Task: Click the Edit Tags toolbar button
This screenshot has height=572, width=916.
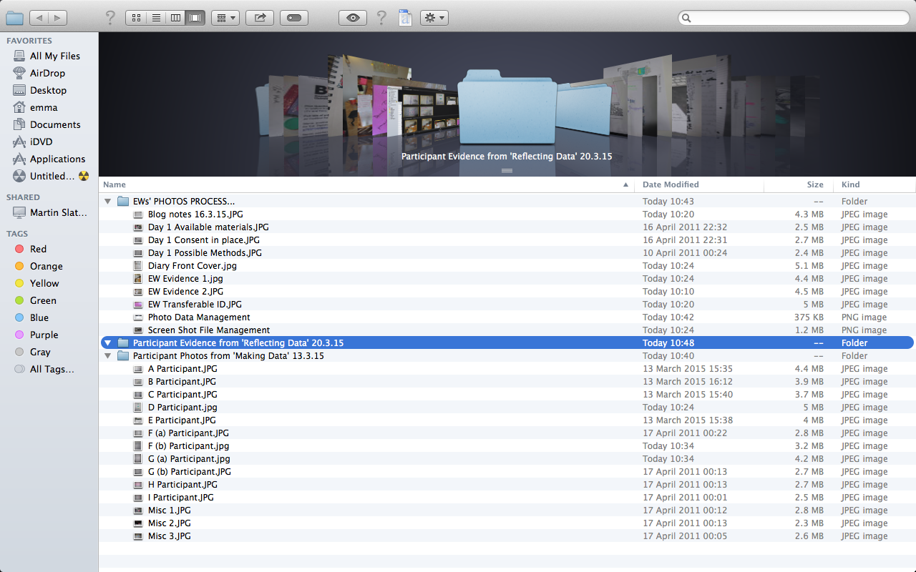Action: coord(294,18)
